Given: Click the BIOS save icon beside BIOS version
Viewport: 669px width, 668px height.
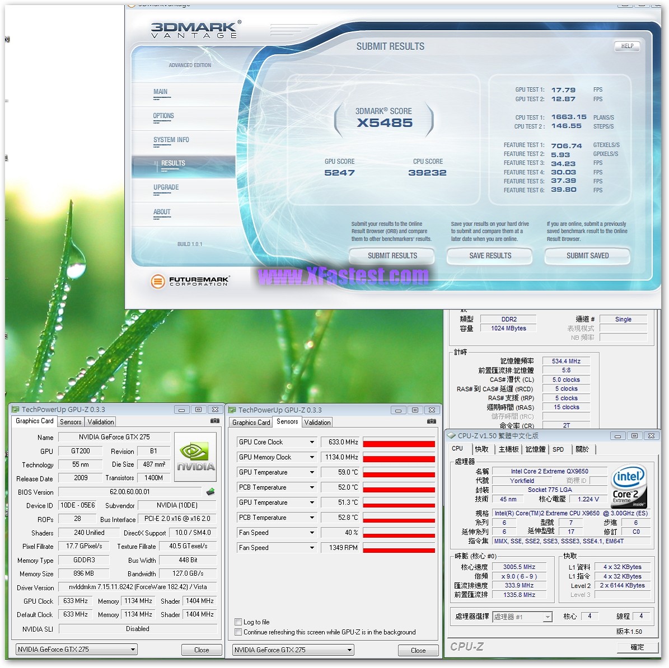Looking at the screenshot, I should click(x=210, y=492).
